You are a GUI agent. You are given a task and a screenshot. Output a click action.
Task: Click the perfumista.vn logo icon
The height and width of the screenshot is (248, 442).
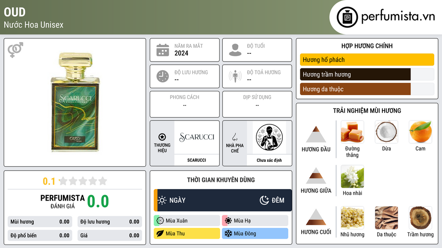point(347,17)
